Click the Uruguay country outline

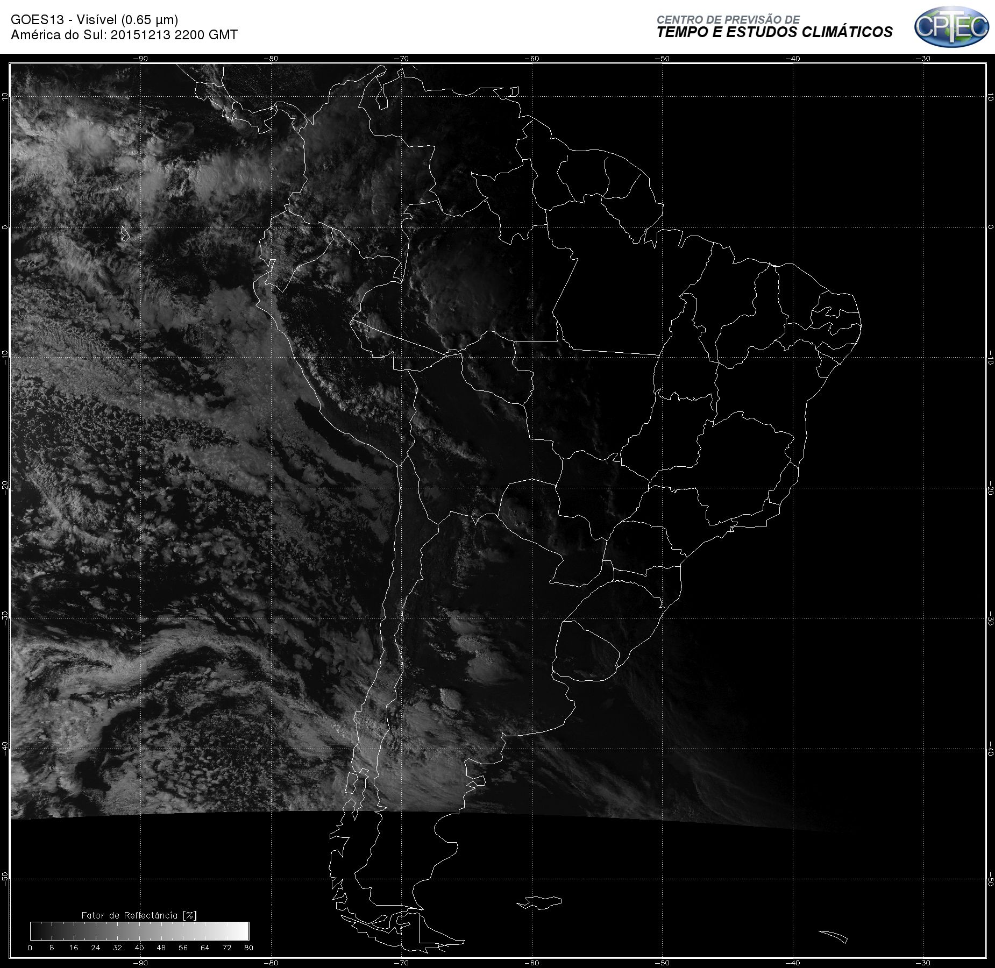pyautogui.click(x=585, y=651)
